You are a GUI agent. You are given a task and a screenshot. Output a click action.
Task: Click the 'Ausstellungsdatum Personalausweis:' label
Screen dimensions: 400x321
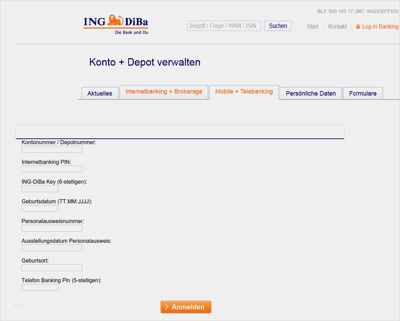tap(67, 241)
